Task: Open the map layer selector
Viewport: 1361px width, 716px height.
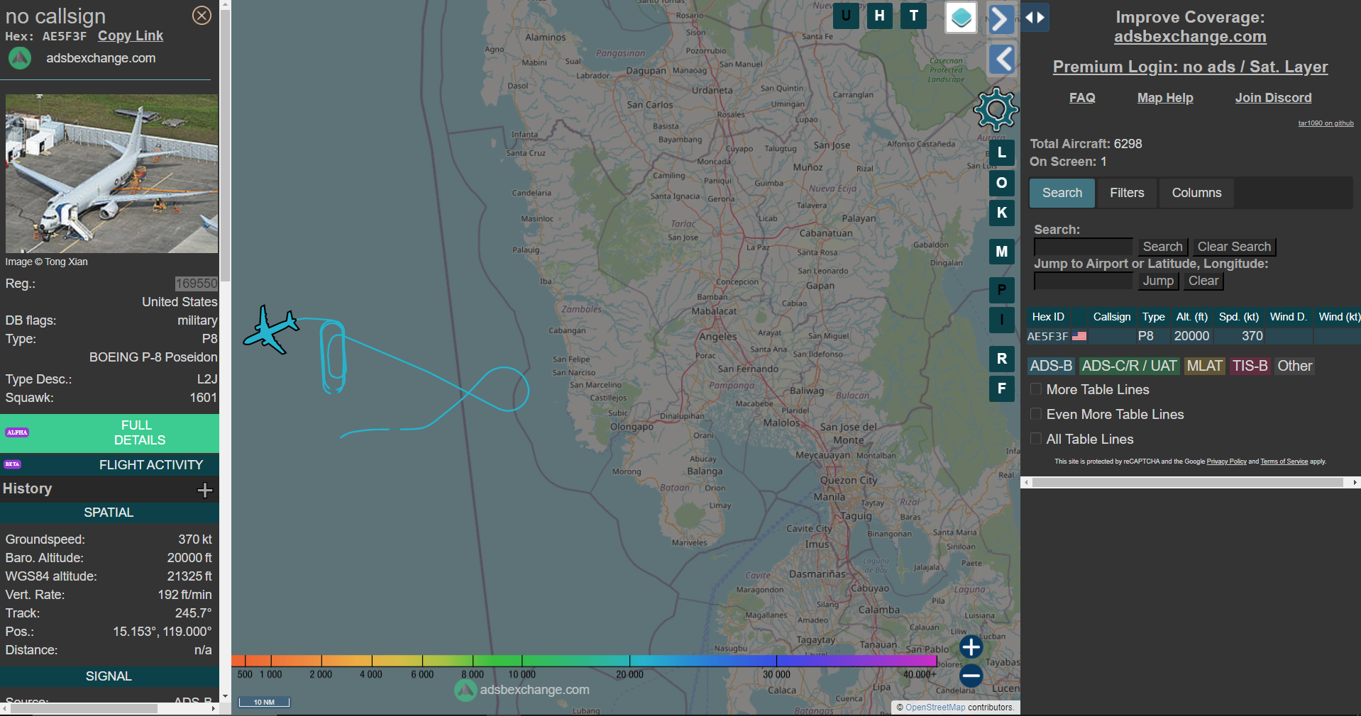Action: pos(961,17)
